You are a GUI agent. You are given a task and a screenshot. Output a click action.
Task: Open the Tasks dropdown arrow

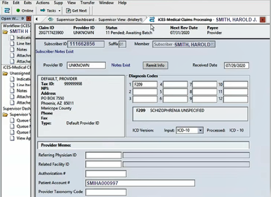coord(59,11)
